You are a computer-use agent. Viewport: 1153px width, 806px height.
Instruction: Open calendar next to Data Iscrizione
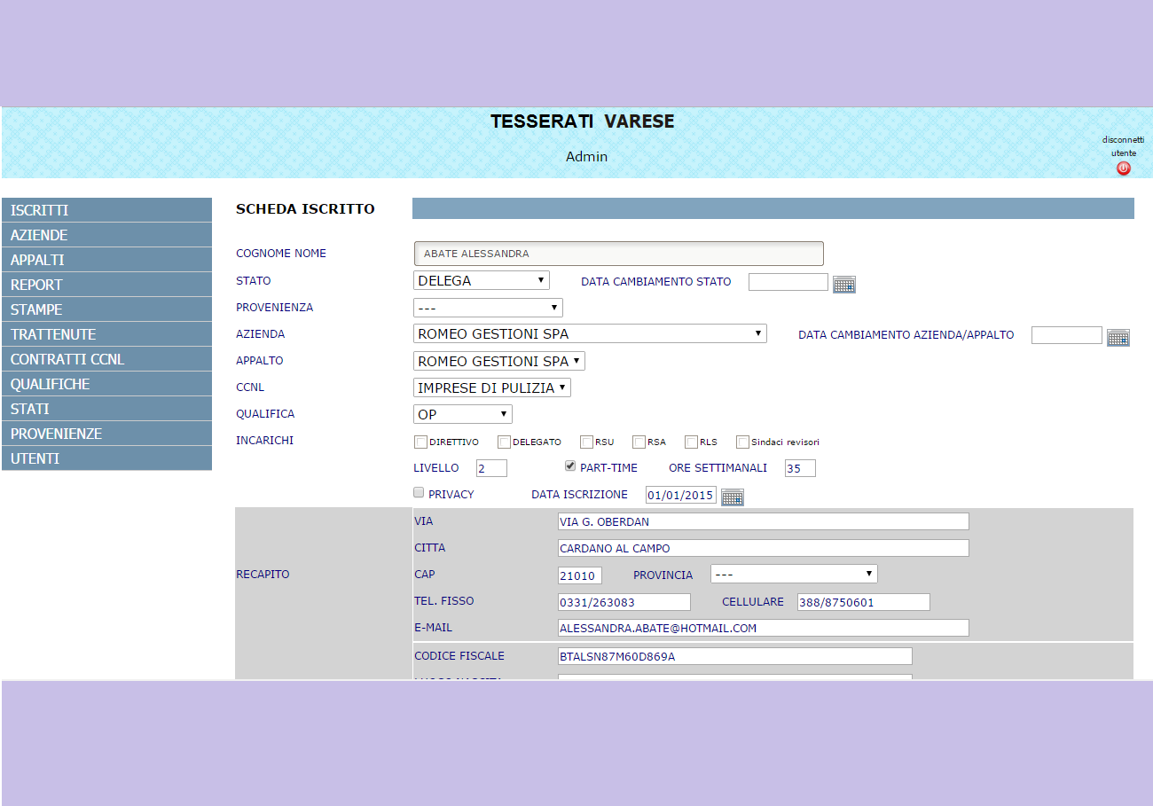[x=733, y=497]
